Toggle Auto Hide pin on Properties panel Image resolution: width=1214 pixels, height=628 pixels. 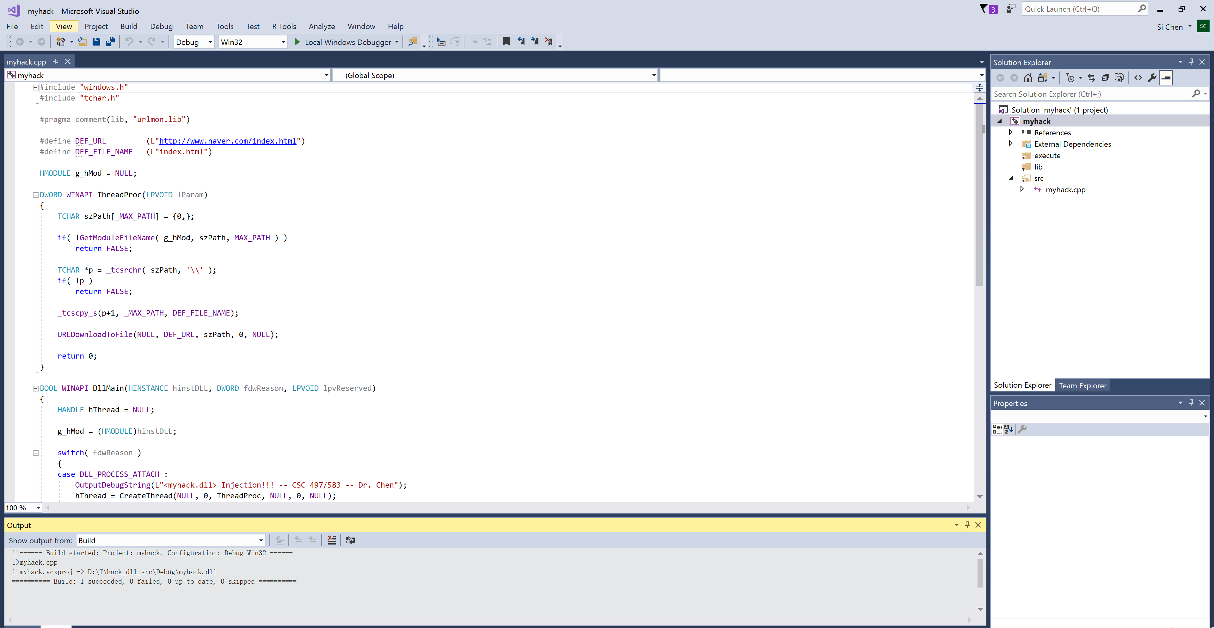[1191, 403]
